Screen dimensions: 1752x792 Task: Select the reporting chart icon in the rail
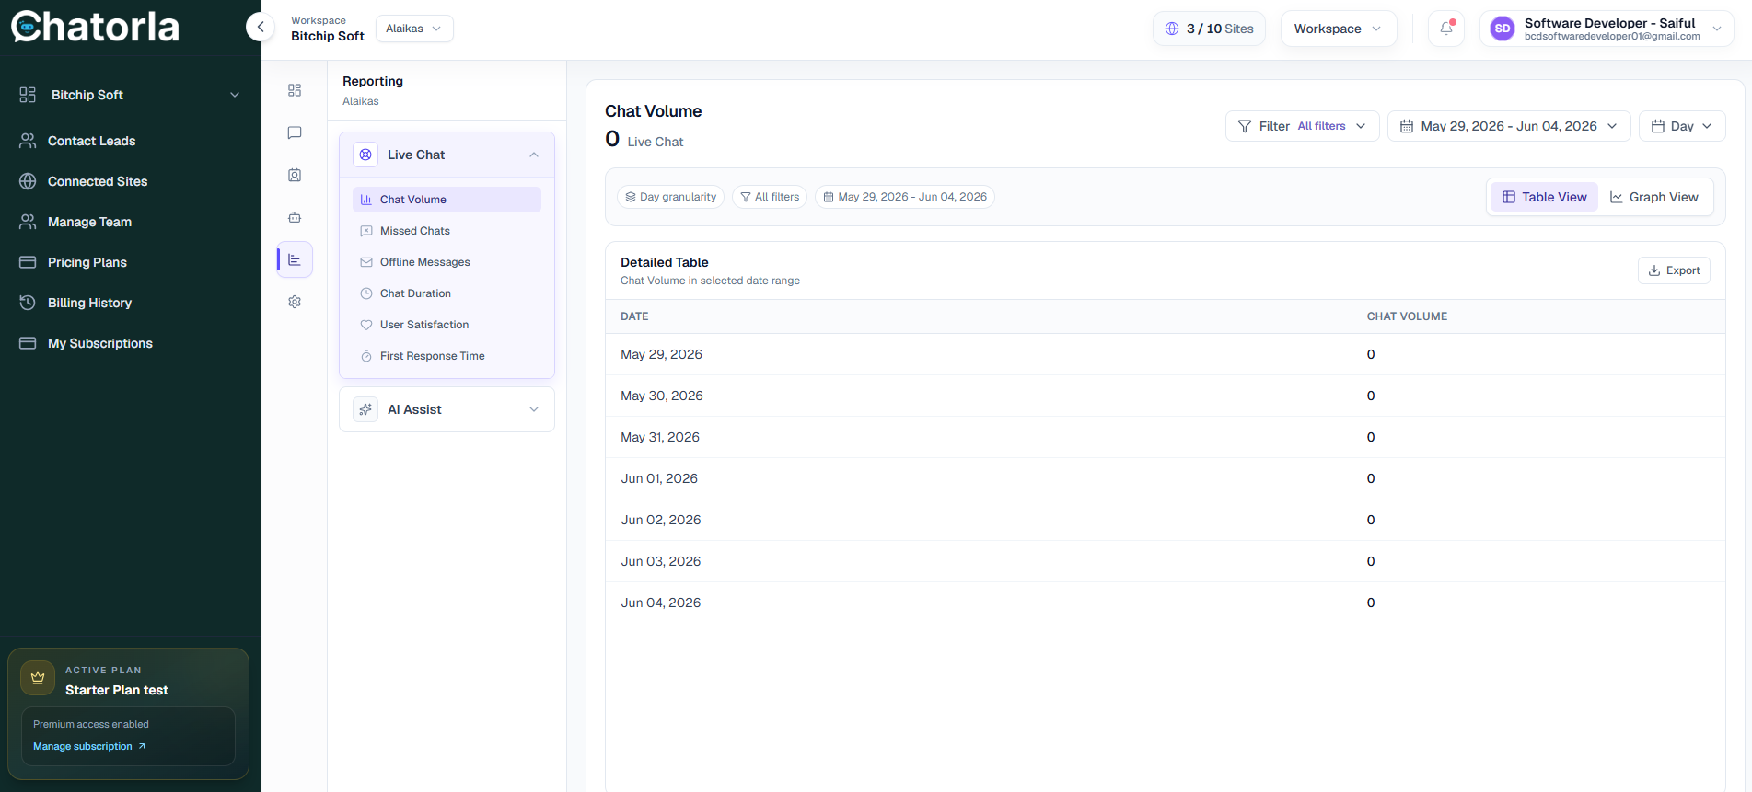pyautogui.click(x=295, y=259)
